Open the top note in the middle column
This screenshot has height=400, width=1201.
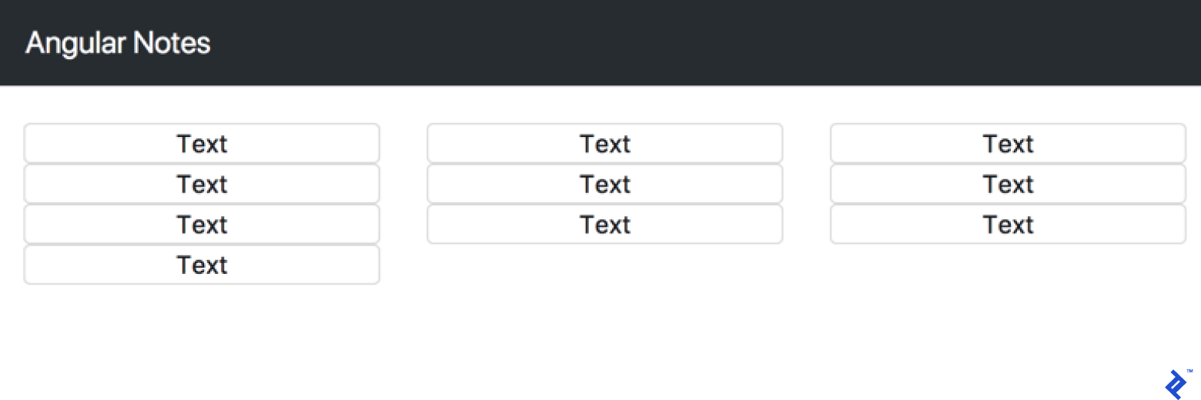click(604, 144)
